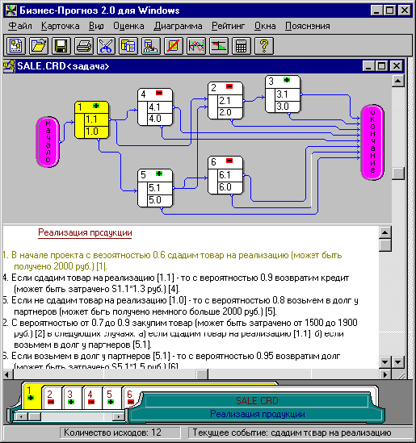Select outcome 4.0 in the diagram
This screenshot has width=416, height=443.
click(x=160, y=119)
